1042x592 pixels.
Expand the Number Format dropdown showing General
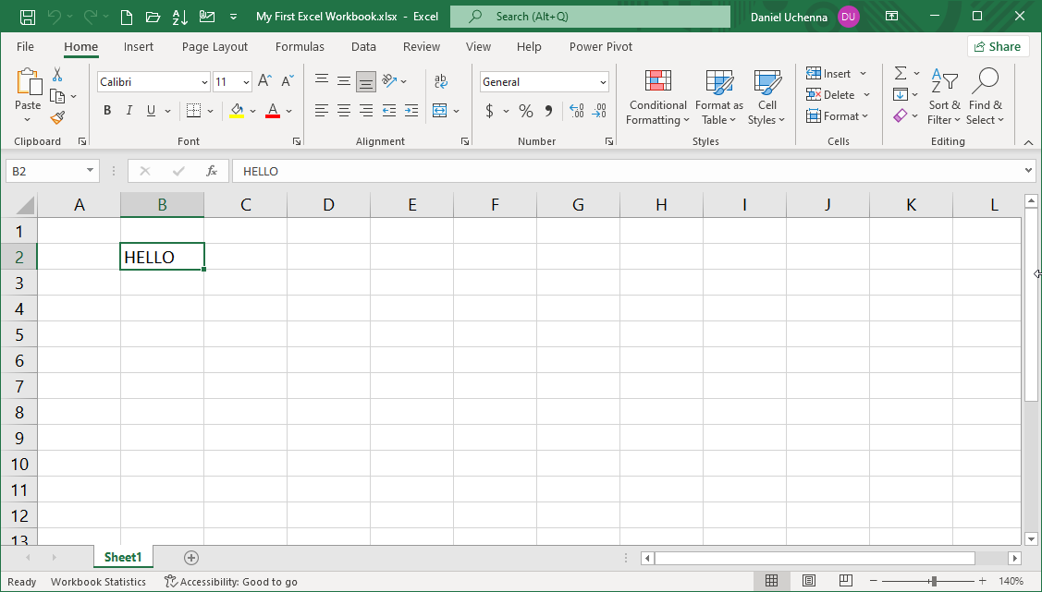pos(602,81)
